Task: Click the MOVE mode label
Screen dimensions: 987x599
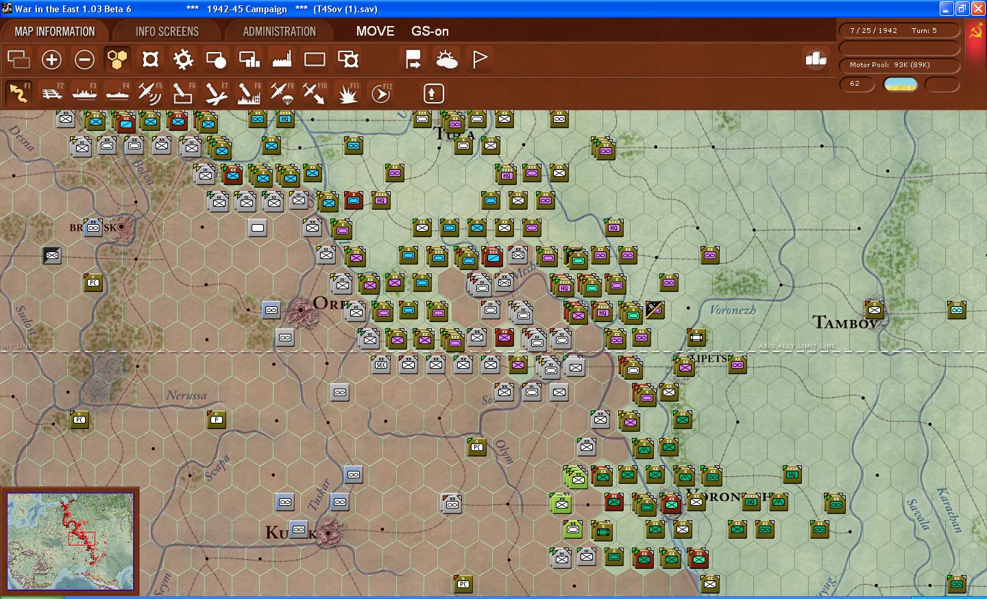Action: (x=376, y=32)
